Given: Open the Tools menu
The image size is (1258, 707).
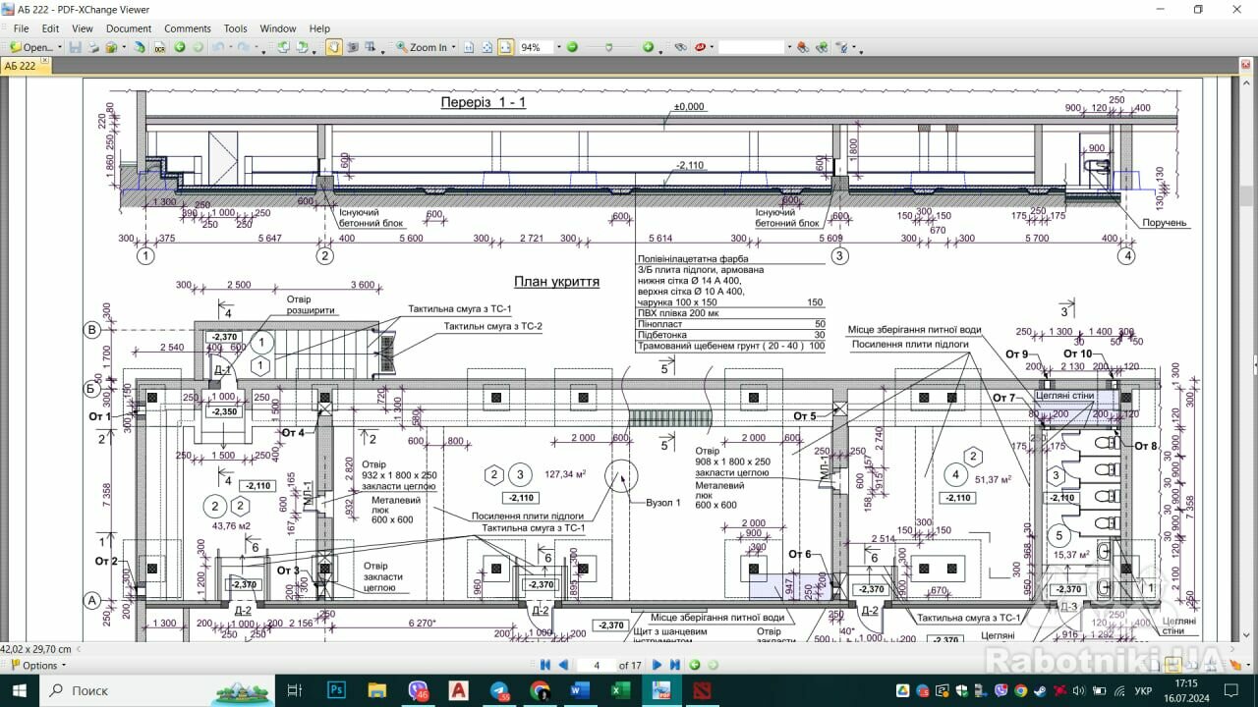Looking at the screenshot, I should click(236, 28).
